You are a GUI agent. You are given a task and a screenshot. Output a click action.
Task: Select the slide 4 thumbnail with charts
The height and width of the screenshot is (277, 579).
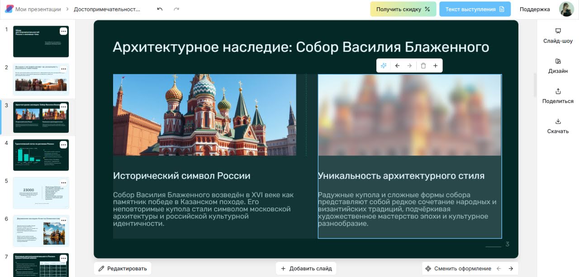point(41,155)
